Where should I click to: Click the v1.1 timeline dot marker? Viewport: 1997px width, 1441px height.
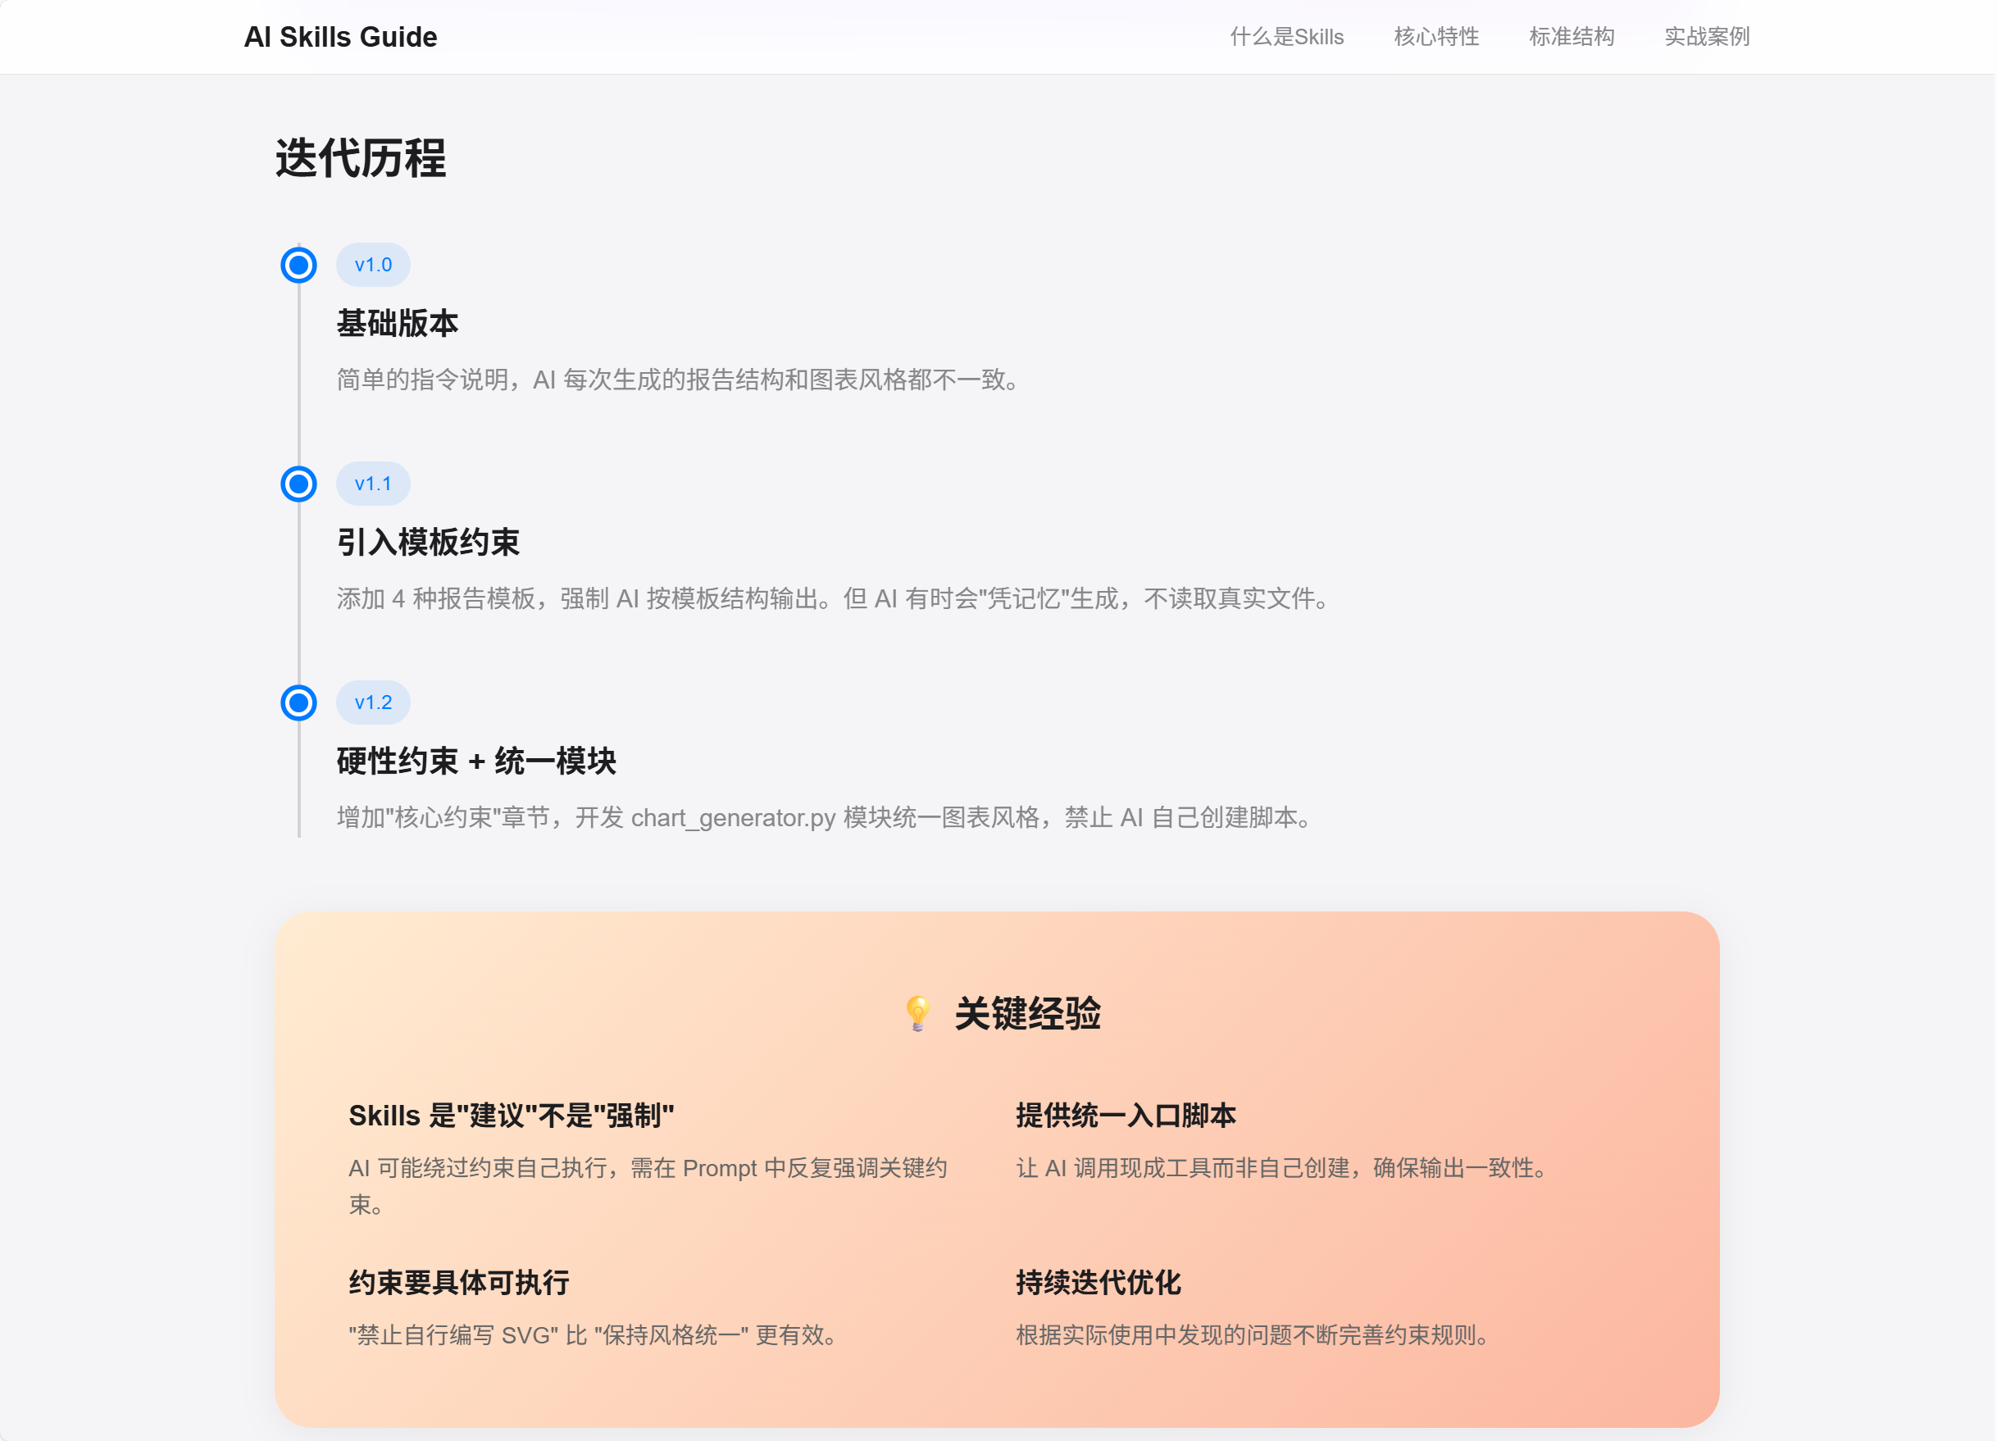298,484
